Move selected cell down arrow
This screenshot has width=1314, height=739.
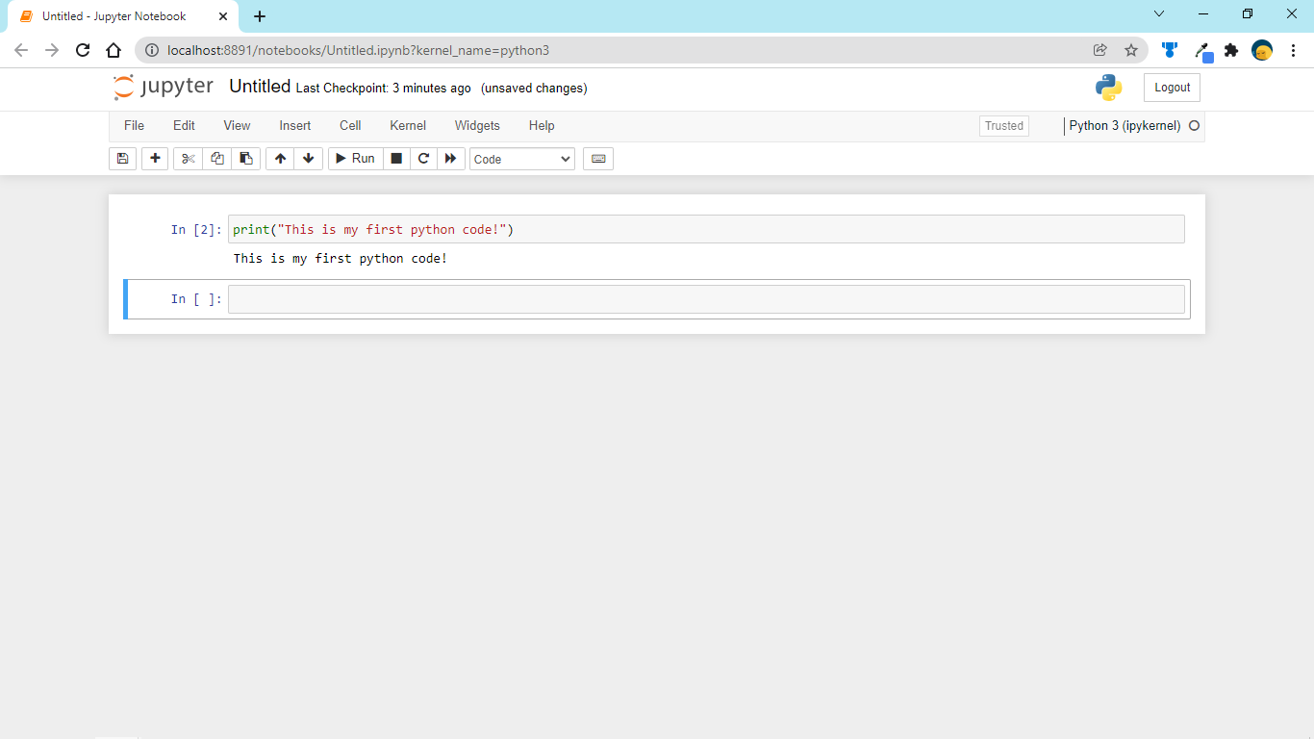308,159
